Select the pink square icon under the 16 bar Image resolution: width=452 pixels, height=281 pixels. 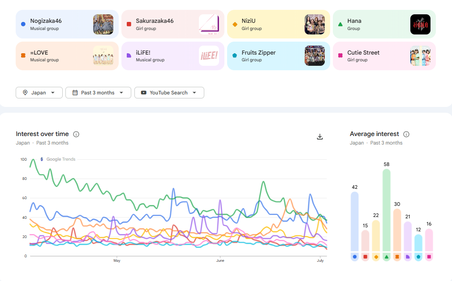pos(429,256)
